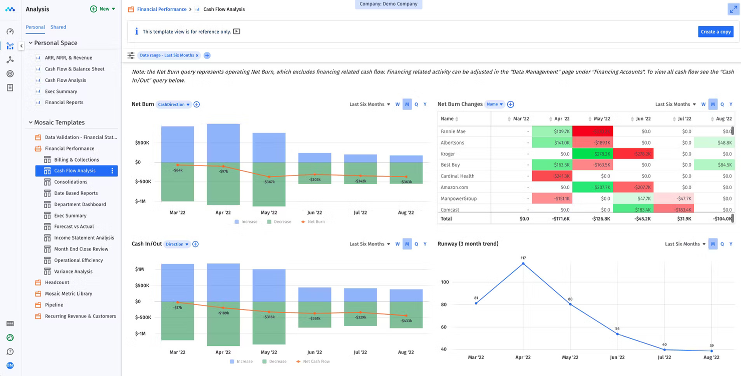Open the Help question mark icon
The image size is (741, 376).
[x=10, y=351]
